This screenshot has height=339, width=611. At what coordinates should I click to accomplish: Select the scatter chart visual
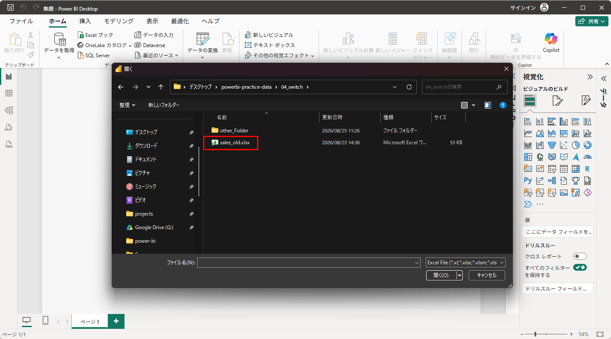click(564, 145)
